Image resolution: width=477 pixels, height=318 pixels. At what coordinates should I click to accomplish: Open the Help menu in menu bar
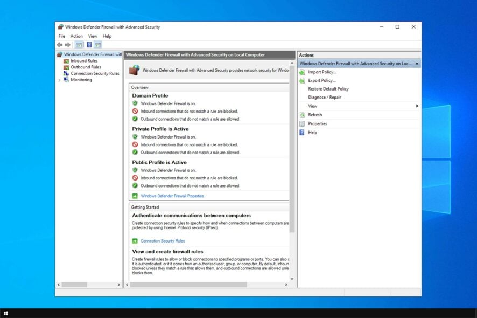[107, 36]
